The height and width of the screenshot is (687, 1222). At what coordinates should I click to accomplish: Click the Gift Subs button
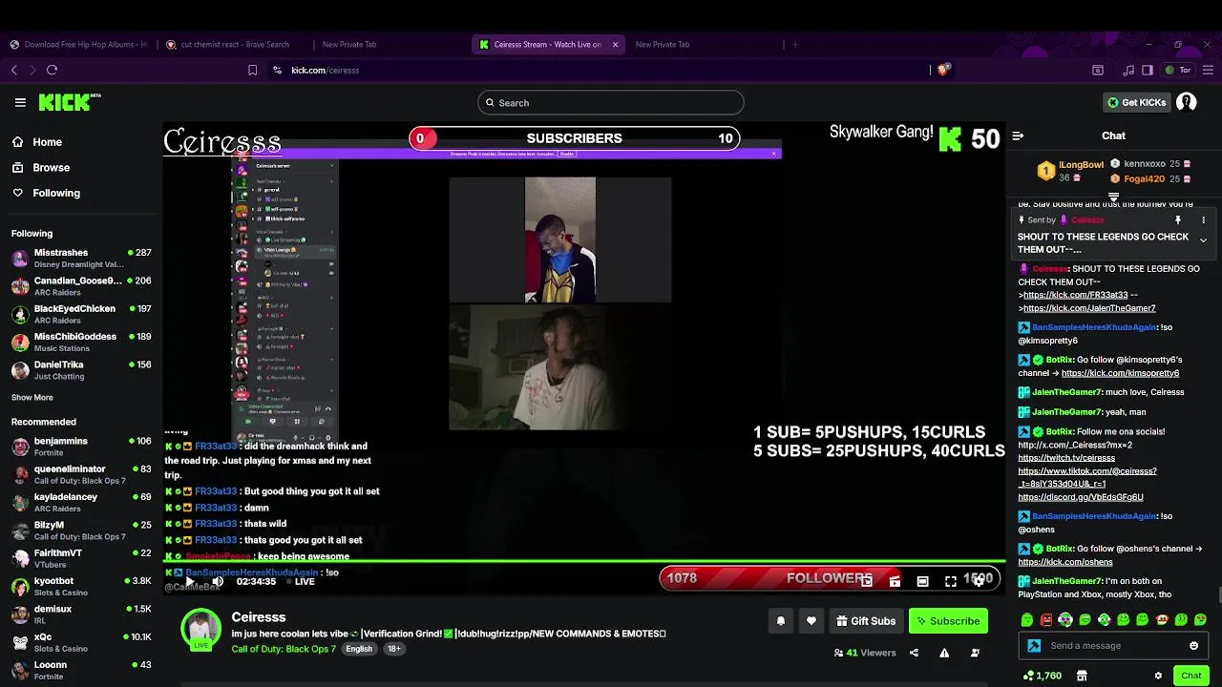(x=866, y=621)
